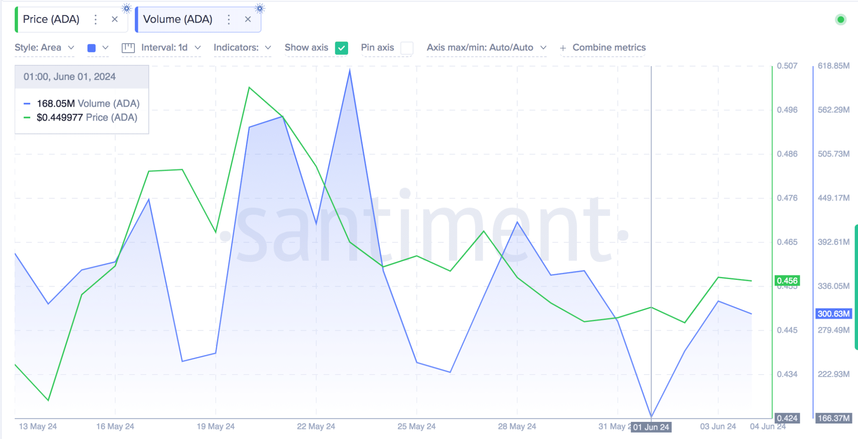Viewport: 858px width, 439px height.
Task: Click the 618.85M volume axis label
Action: [x=834, y=66]
